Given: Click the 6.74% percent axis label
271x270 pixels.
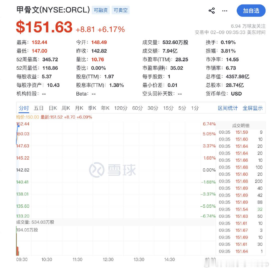Looking at the screenshot, I should [x=209, y=124].
